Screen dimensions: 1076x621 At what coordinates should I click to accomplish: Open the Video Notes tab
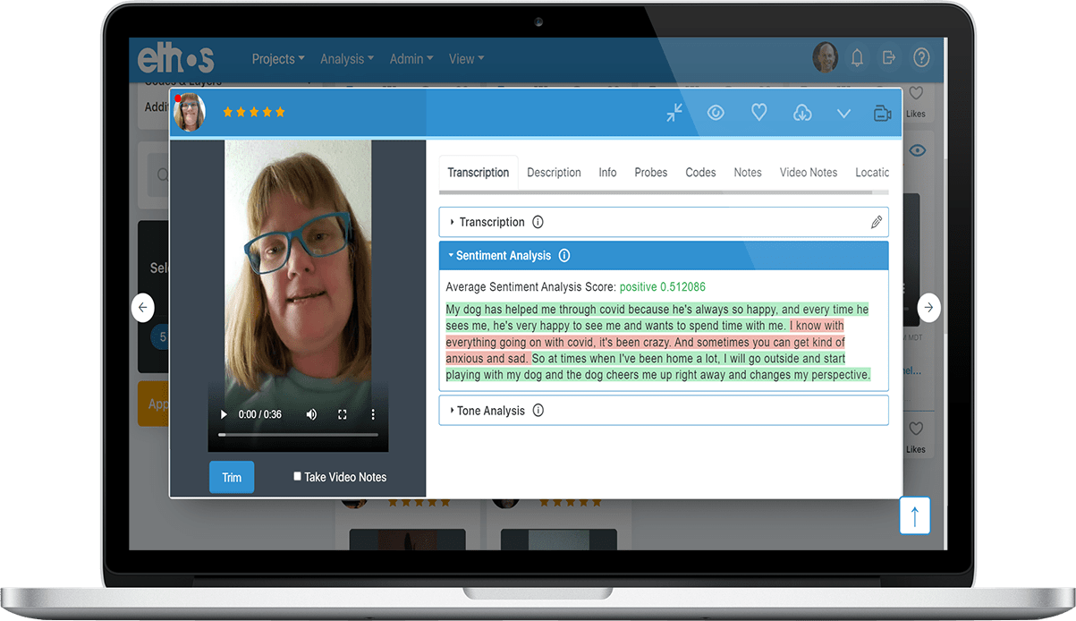pos(809,173)
